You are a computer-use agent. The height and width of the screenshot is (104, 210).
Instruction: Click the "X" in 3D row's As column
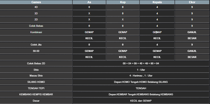89,13
